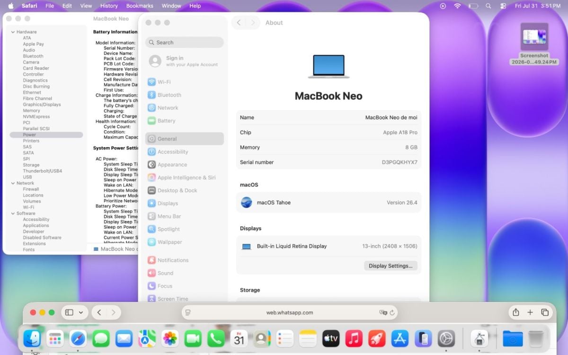Click the name MacBook Neo de moi
The width and height of the screenshot is (568, 355).
(391, 117)
